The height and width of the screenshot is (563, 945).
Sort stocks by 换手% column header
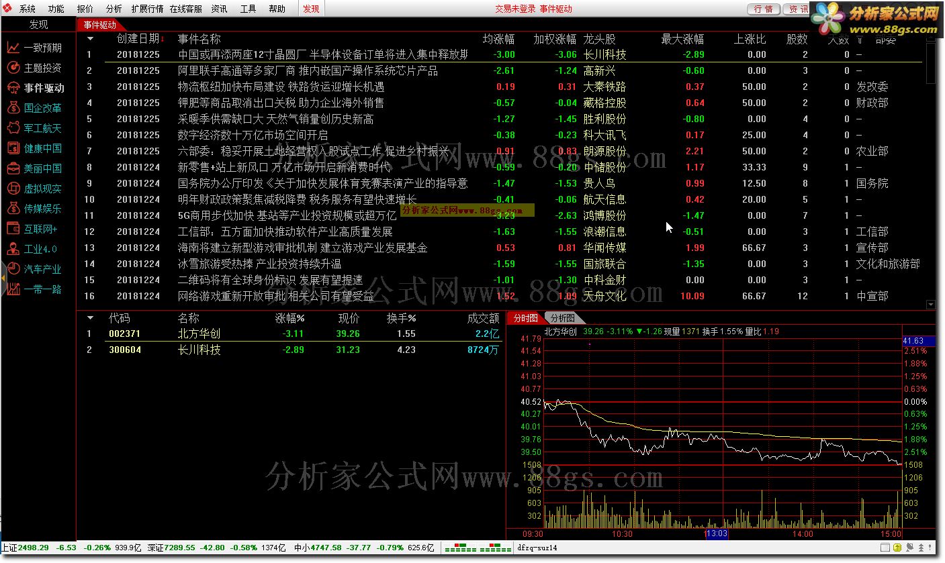pyautogui.click(x=401, y=318)
